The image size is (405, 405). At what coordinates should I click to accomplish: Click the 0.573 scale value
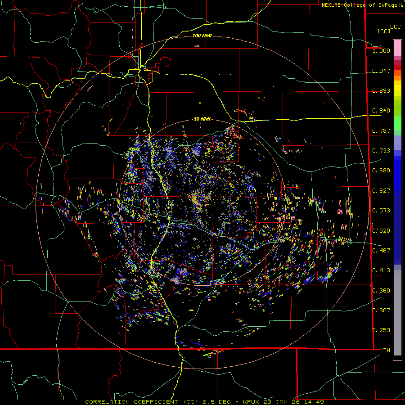pyautogui.click(x=381, y=211)
